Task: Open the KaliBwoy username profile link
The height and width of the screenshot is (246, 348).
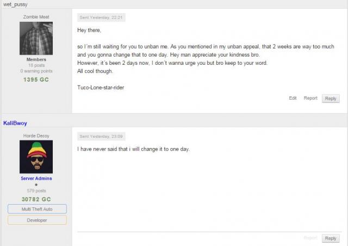Action: [x=15, y=124]
